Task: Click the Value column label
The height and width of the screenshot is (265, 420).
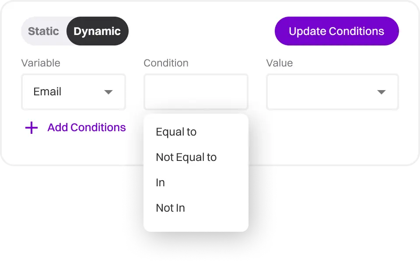Action: [279, 63]
